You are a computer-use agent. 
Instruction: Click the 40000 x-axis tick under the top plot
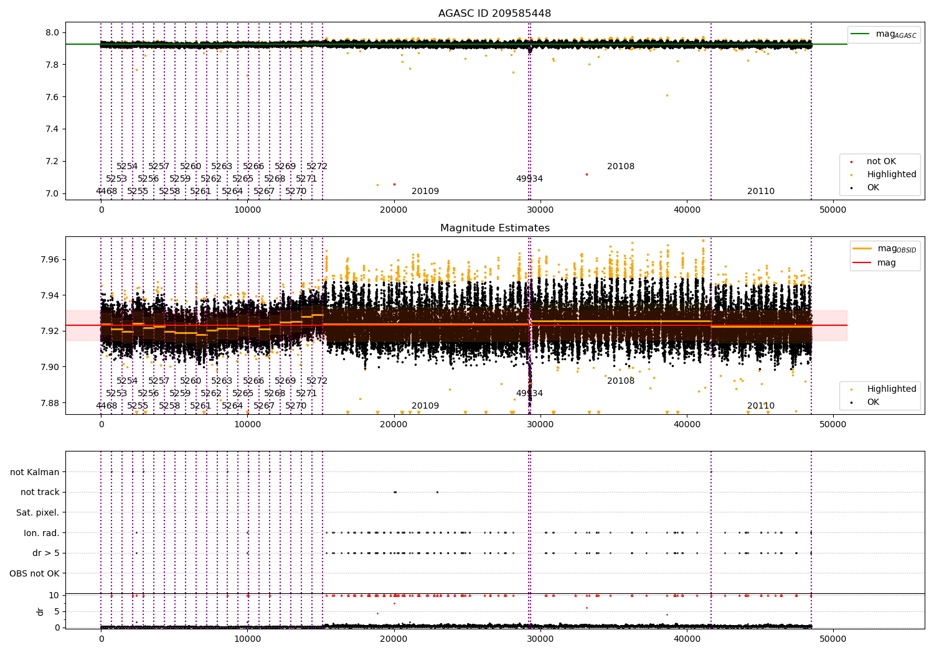tap(687, 210)
